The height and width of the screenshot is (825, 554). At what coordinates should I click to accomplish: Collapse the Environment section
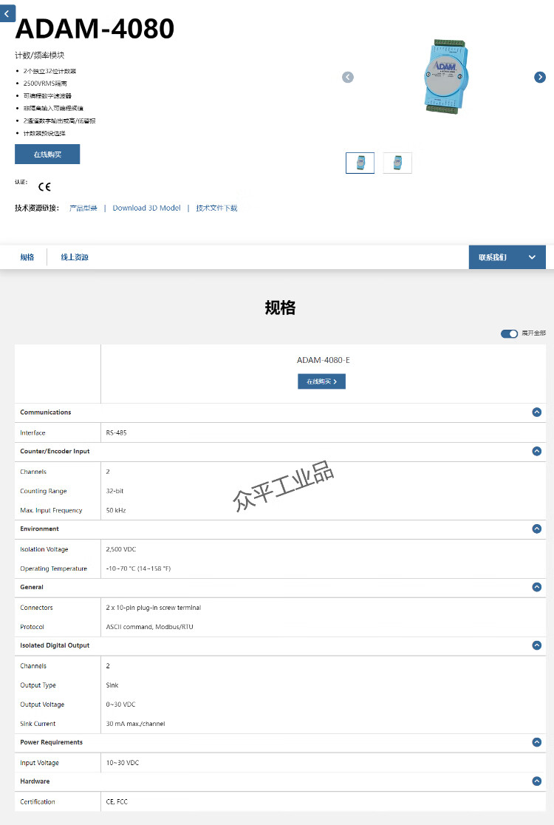tap(537, 529)
